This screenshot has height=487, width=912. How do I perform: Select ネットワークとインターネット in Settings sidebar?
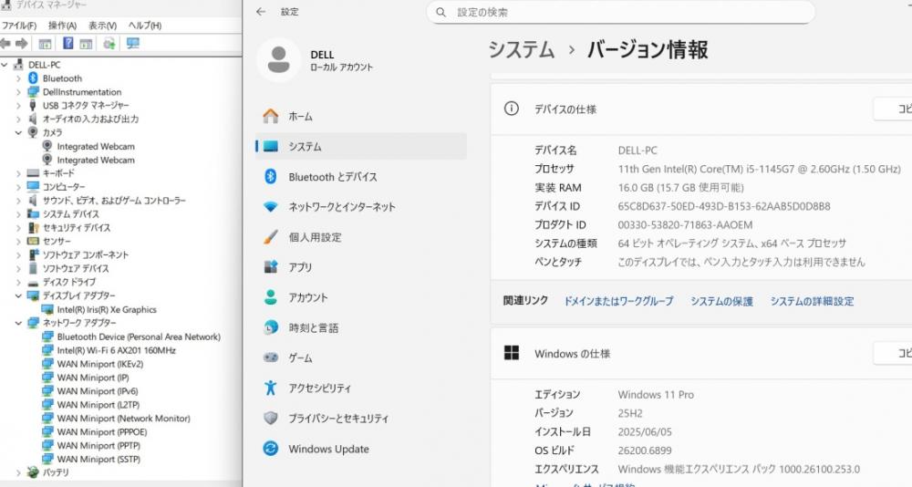click(341, 207)
